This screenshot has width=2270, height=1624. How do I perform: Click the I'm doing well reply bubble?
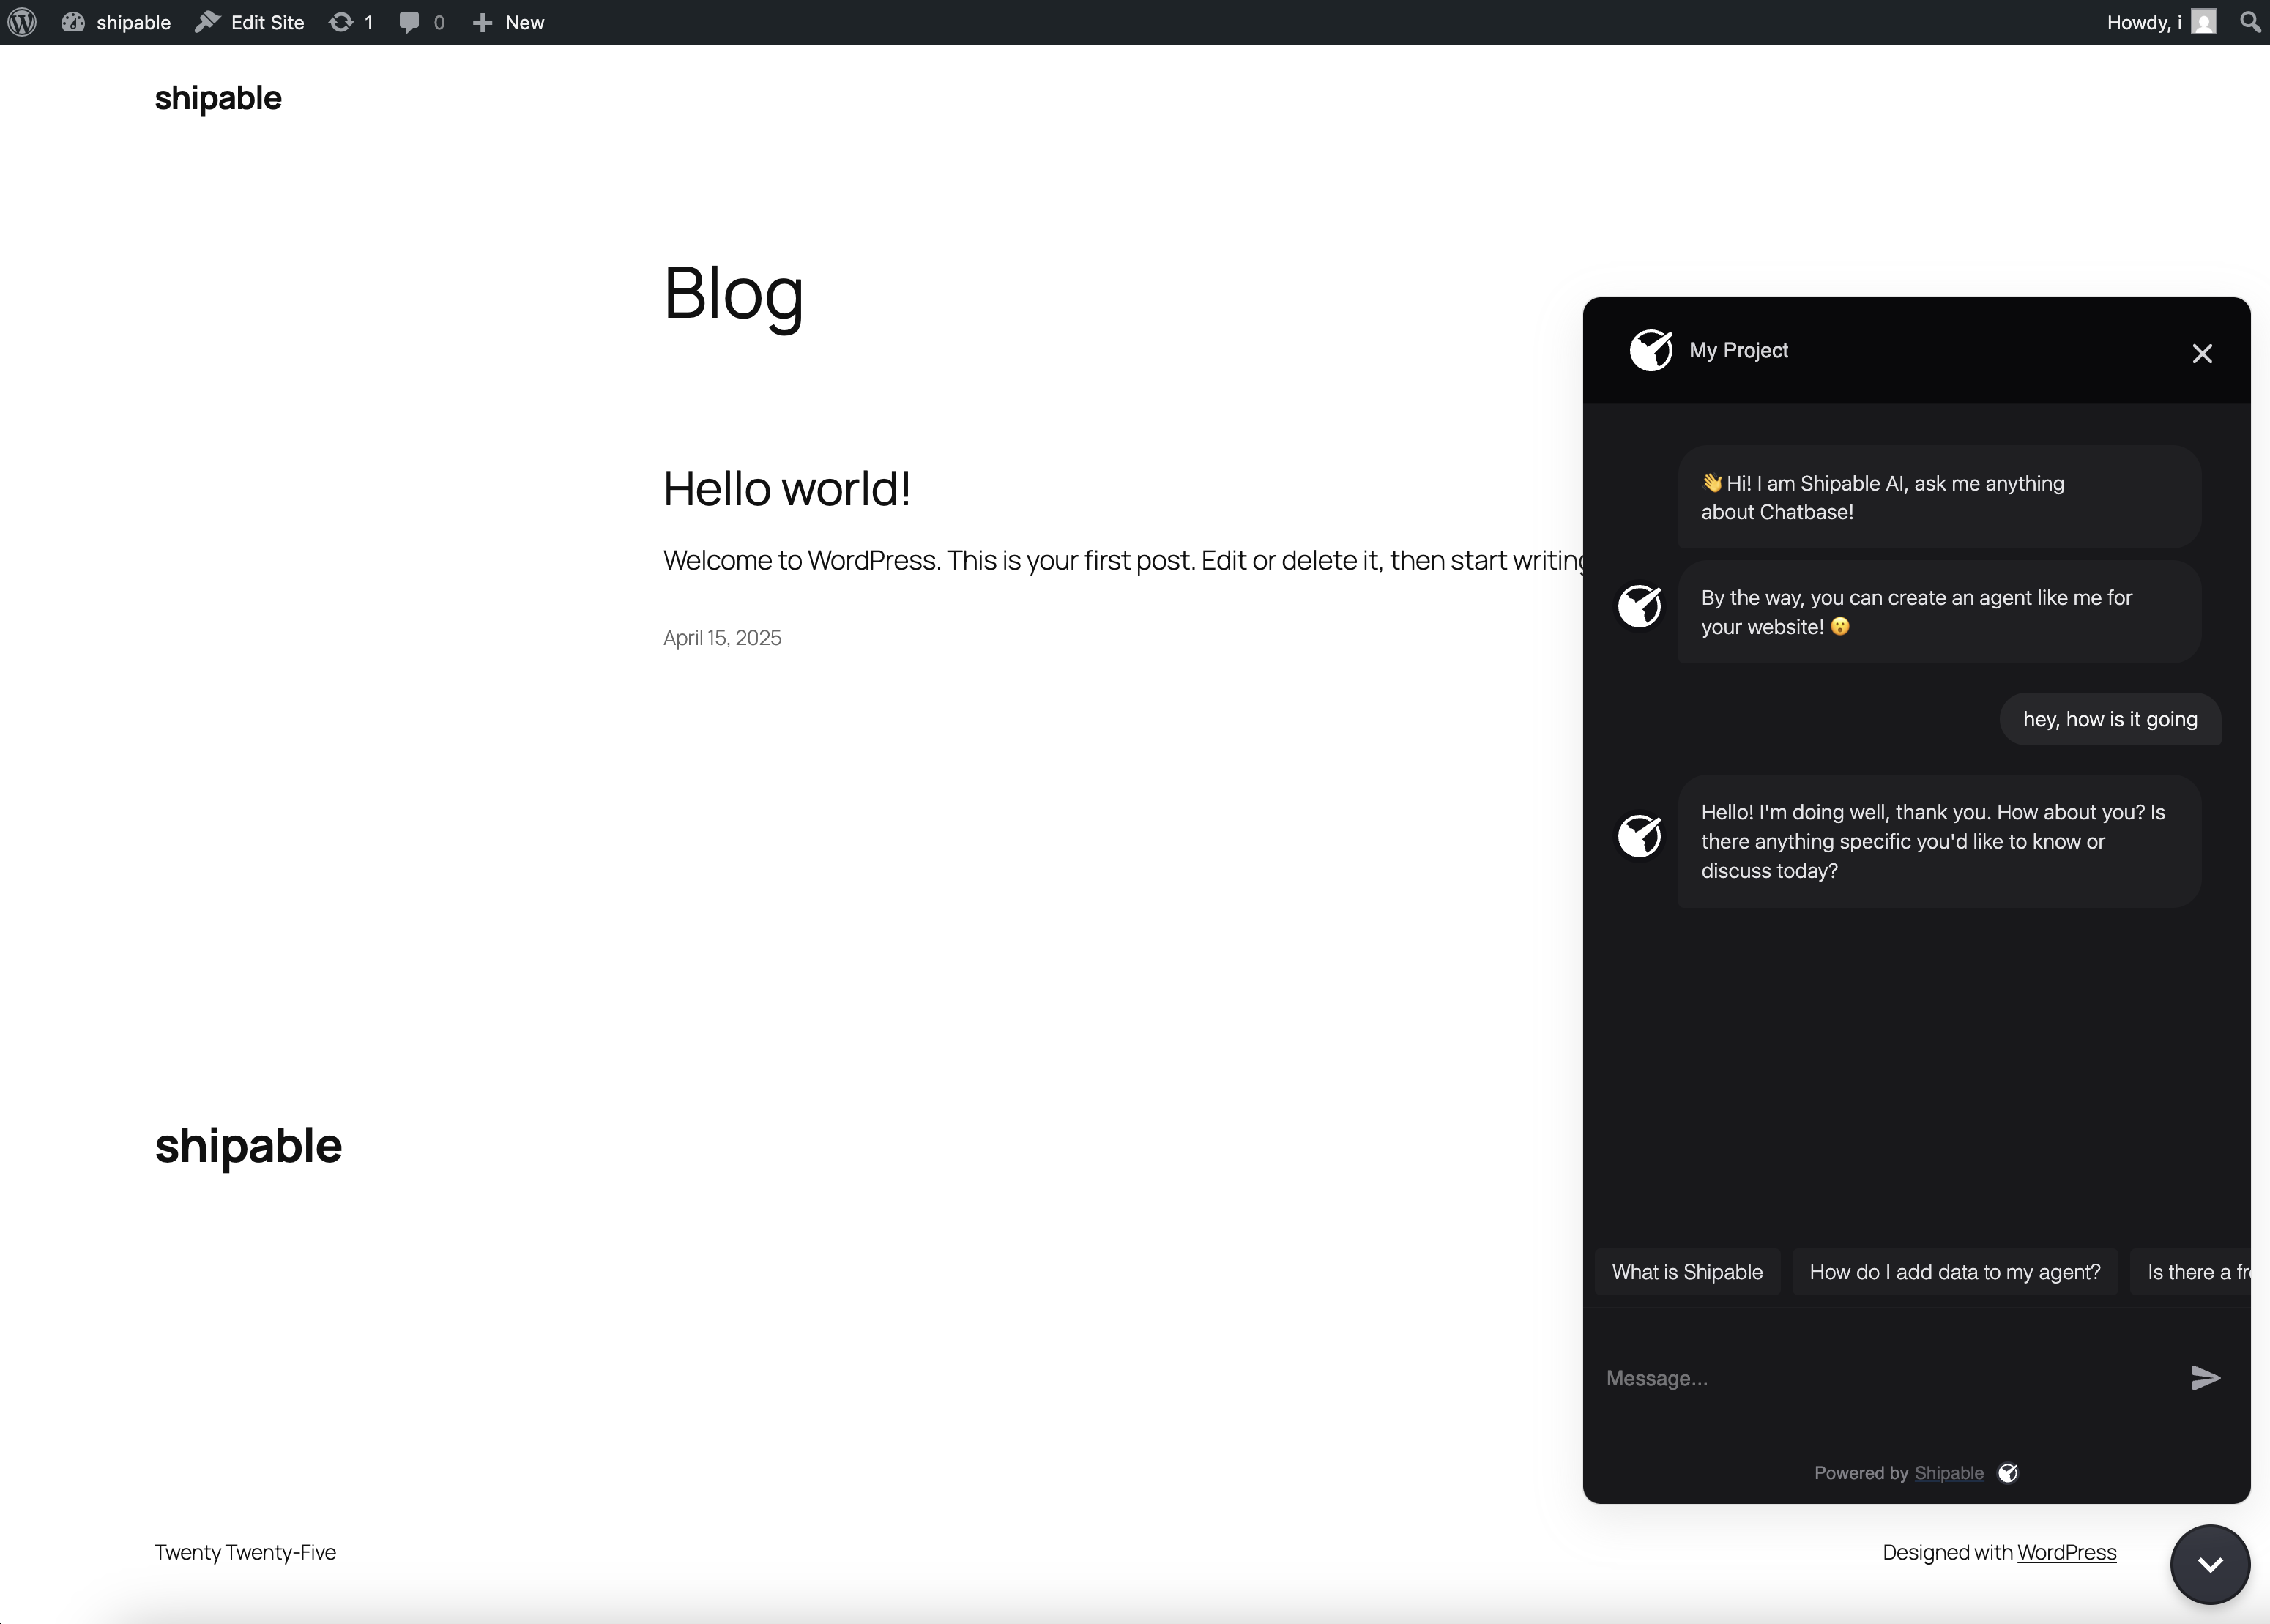tap(1939, 841)
